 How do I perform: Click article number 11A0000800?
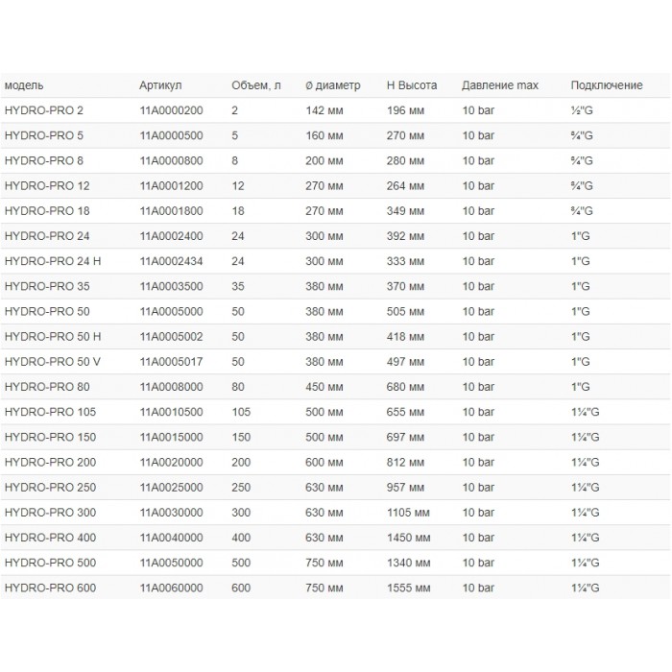point(172,160)
